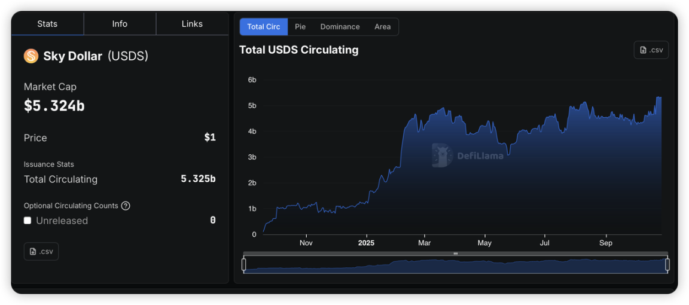Click help icon beside Optional Circulating Counts

[126, 206]
